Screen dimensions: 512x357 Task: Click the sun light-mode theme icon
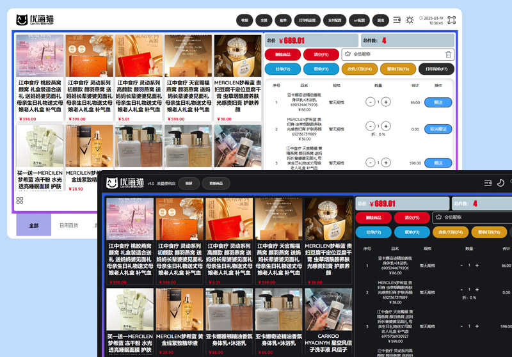point(410,20)
